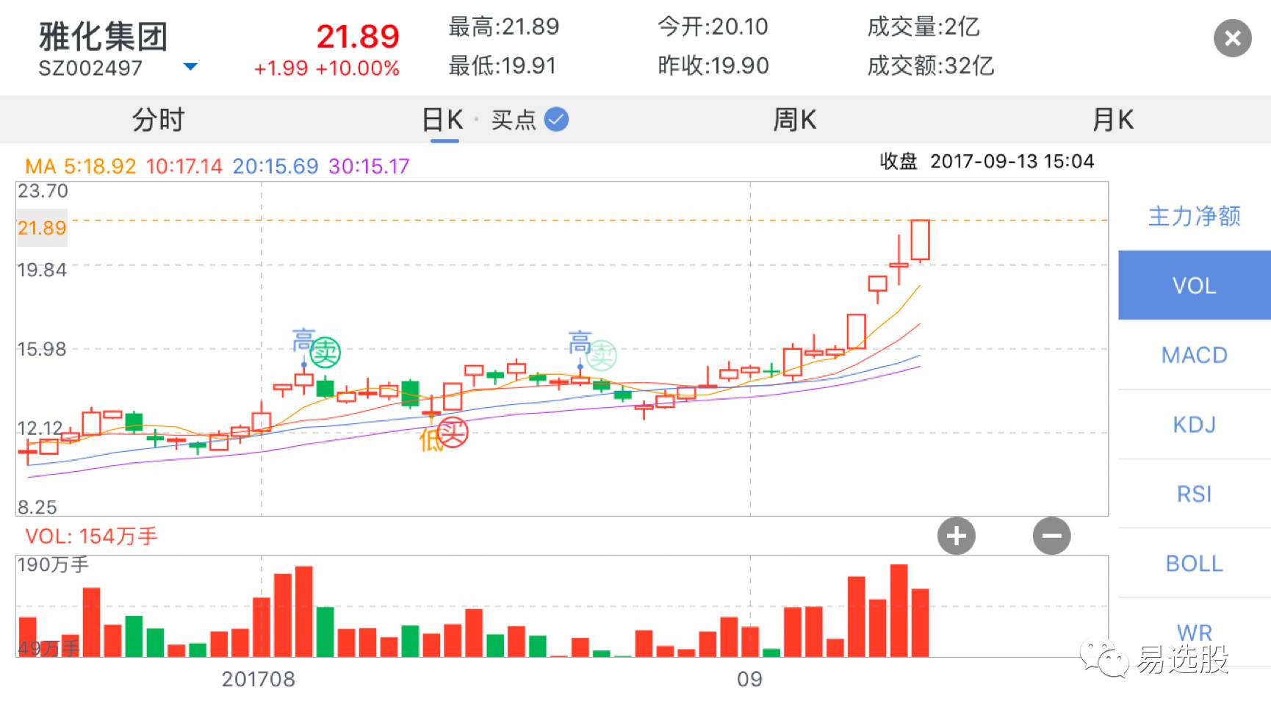Click the MA 20:15.69 legend
Image resolution: width=1271 pixels, height=715 pixels.
pos(276,166)
